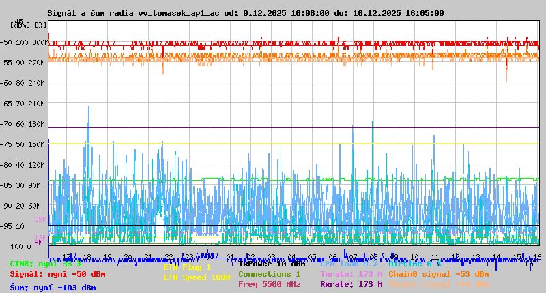546x293 pixels.
Task: Click the "-70 60 180M" y-axis label
Action: tap(29, 124)
